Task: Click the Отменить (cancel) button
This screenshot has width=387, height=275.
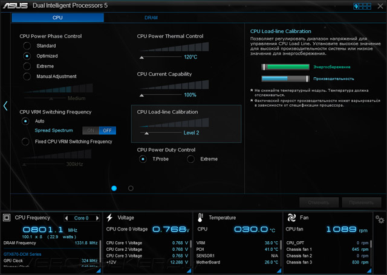Action: (x=319, y=203)
